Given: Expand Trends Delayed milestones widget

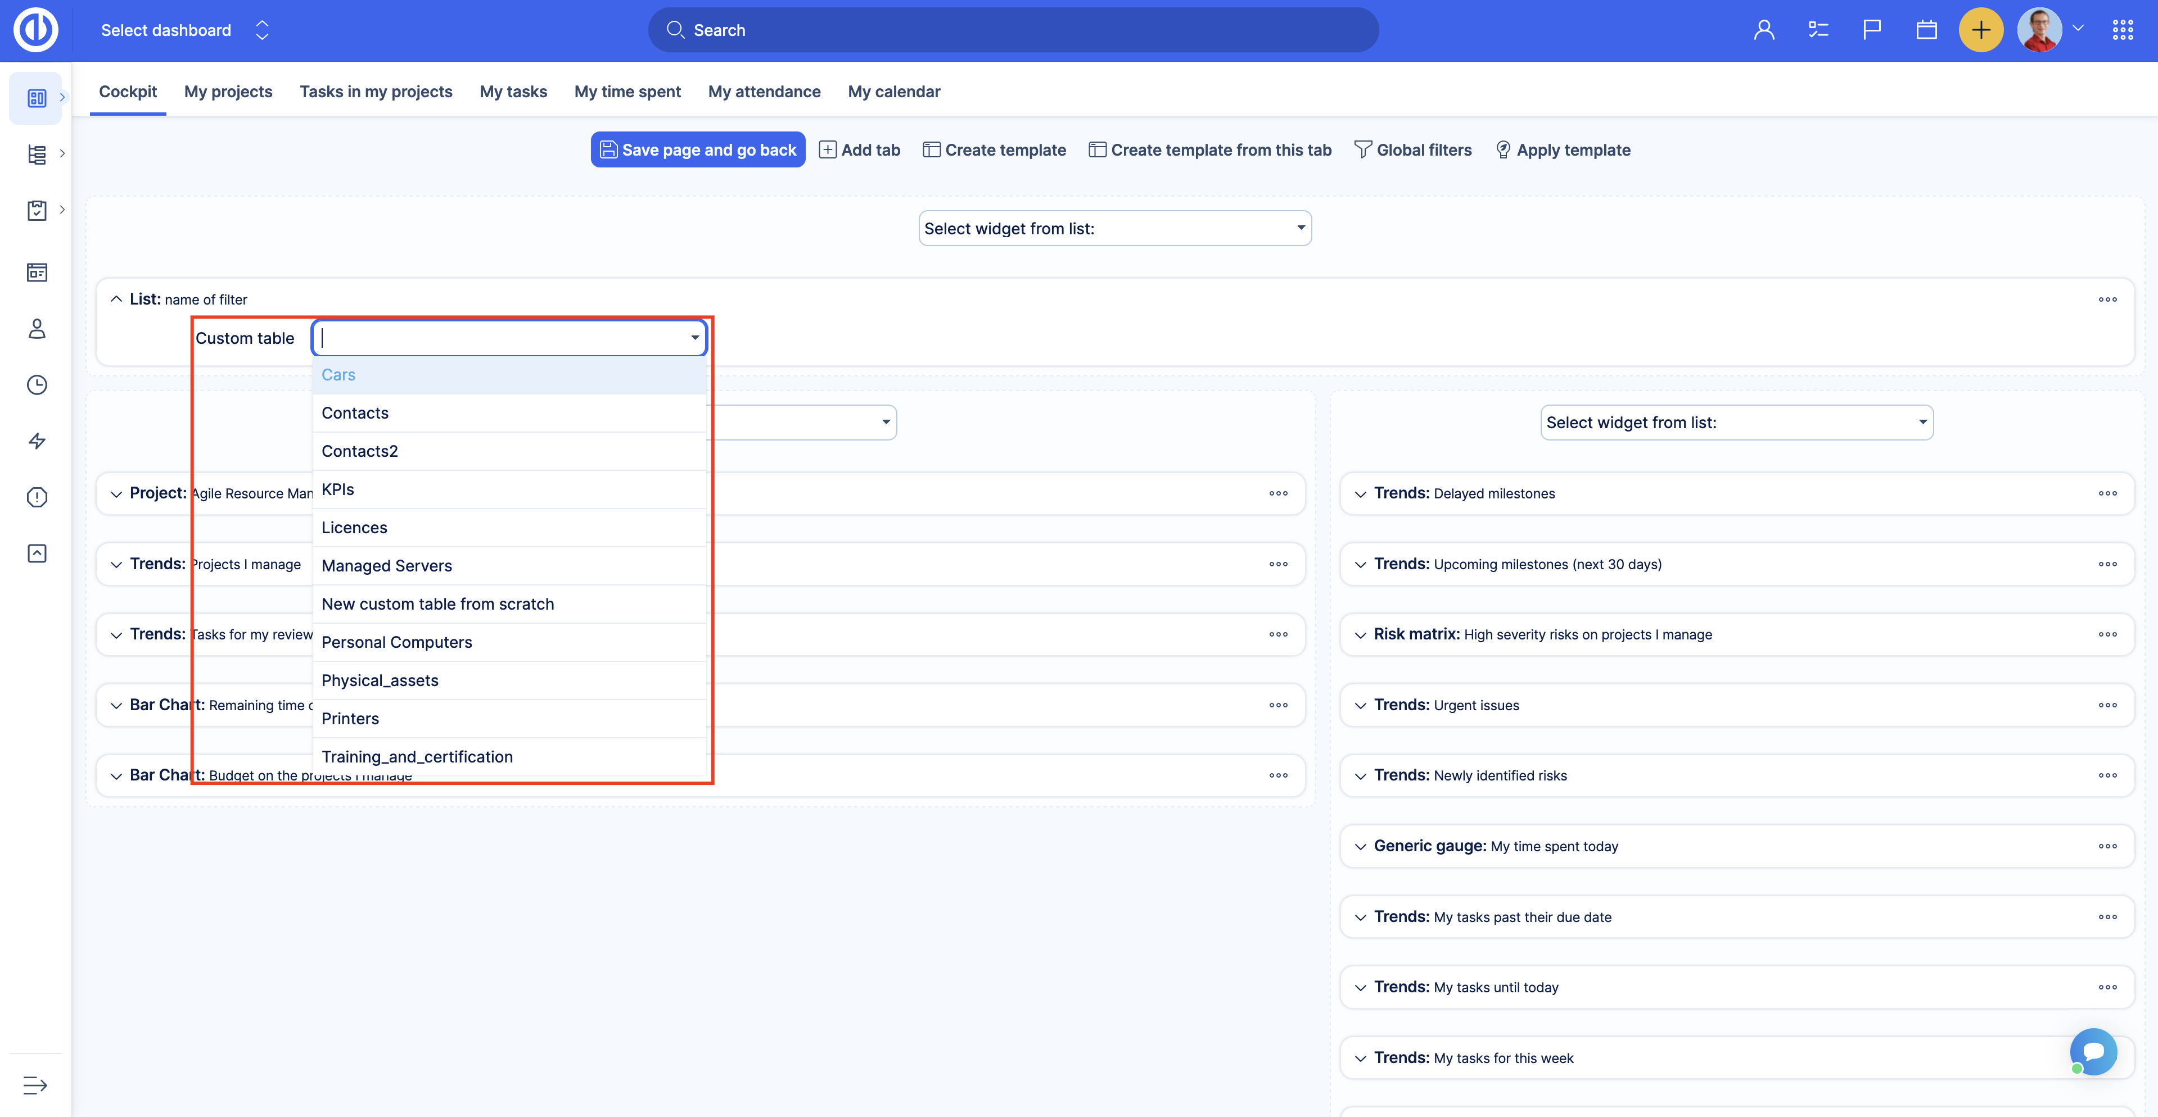Looking at the screenshot, I should (x=1361, y=494).
